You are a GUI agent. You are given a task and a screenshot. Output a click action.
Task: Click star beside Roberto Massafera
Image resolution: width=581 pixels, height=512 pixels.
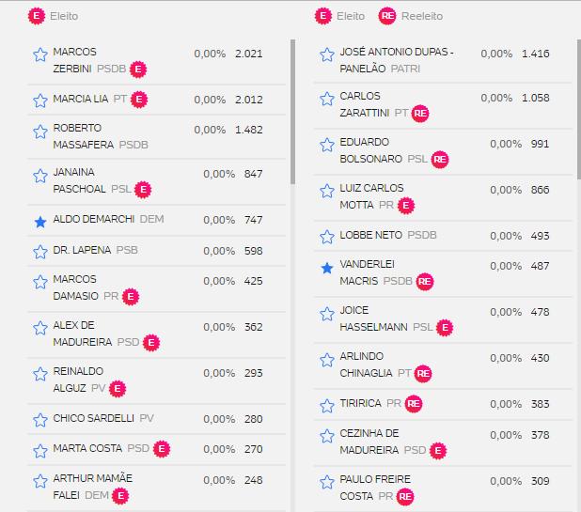(40, 132)
